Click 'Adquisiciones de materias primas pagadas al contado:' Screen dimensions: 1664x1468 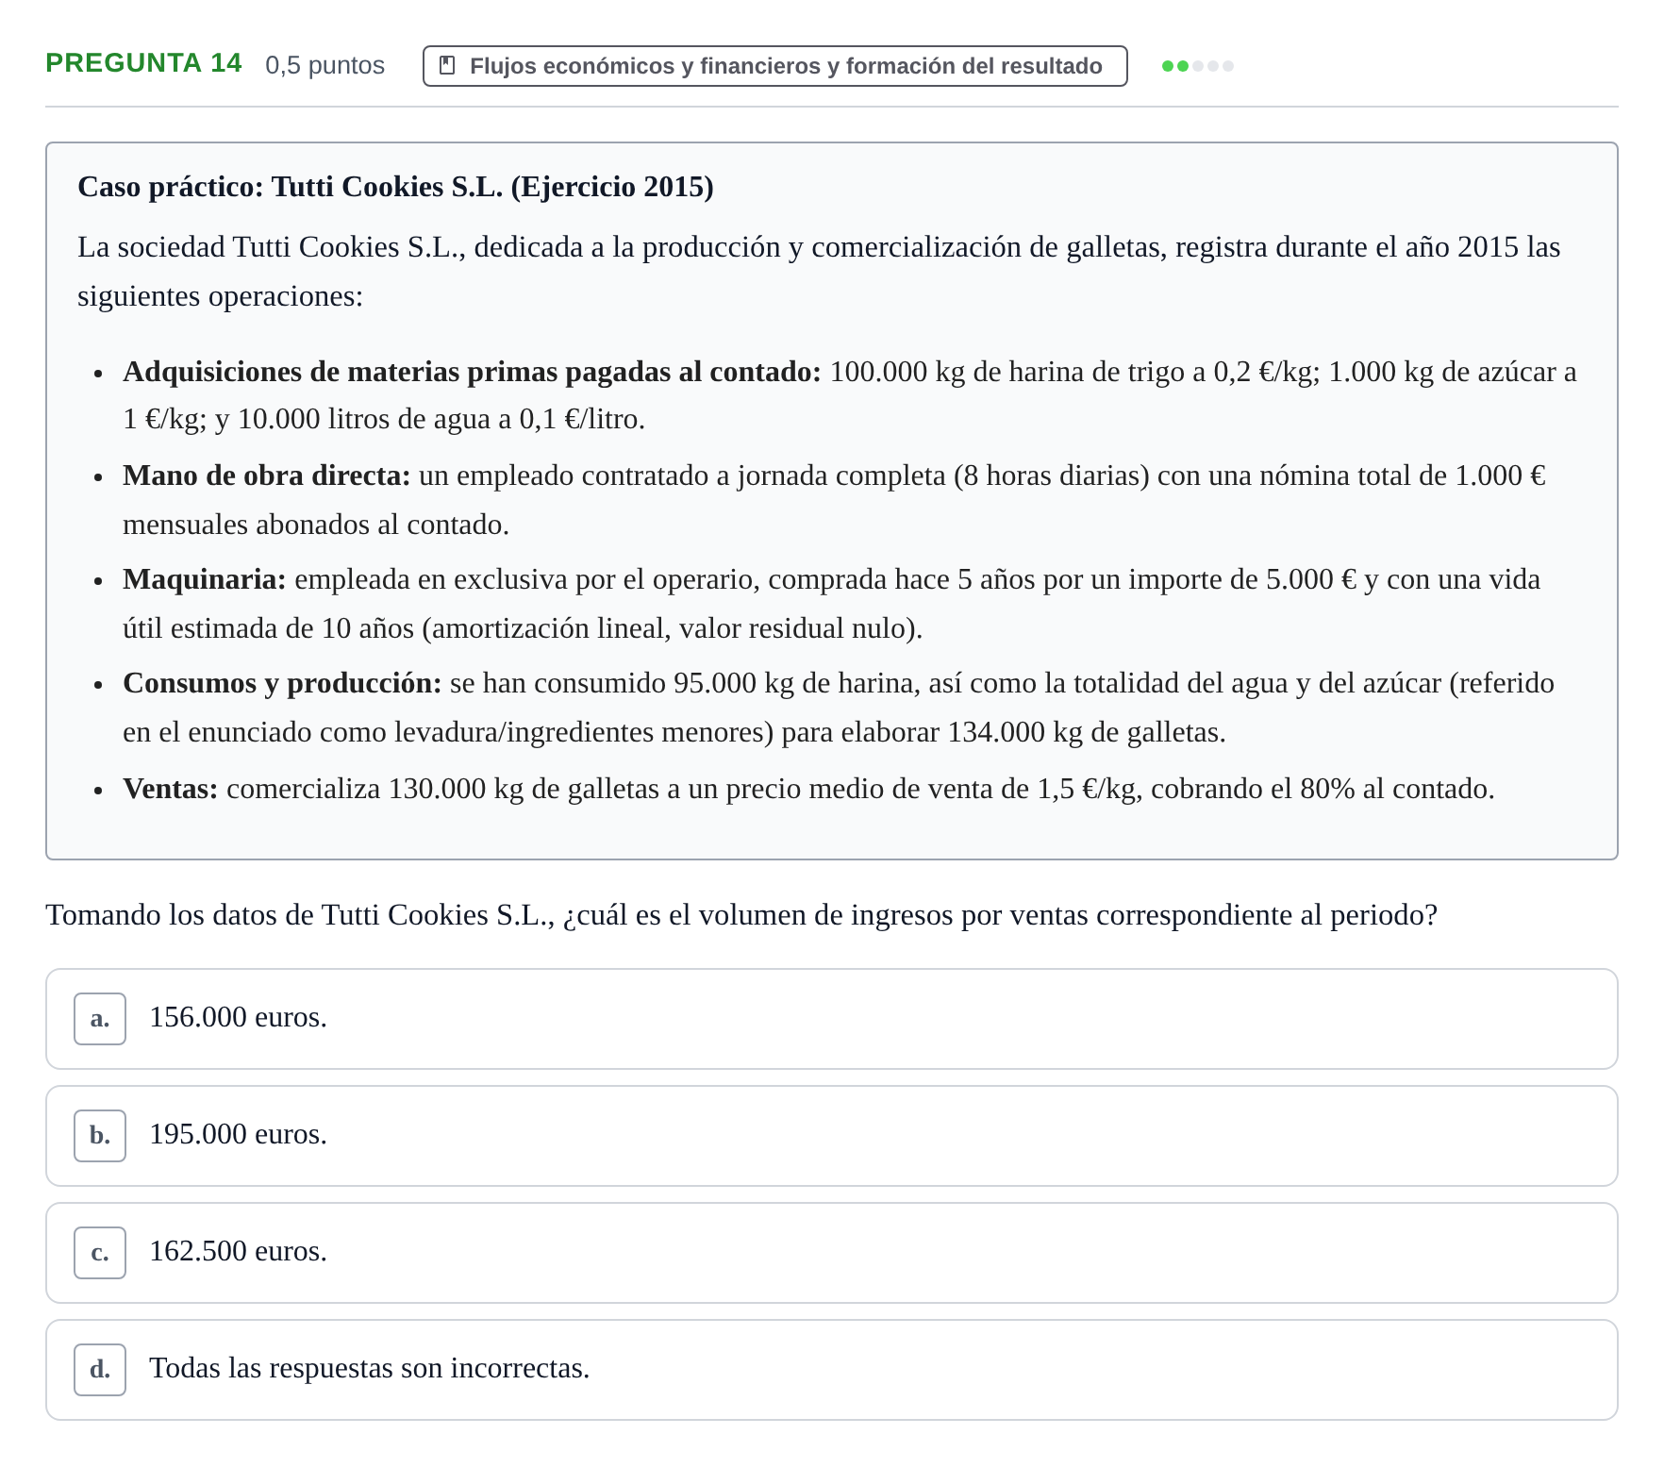click(x=472, y=372)
